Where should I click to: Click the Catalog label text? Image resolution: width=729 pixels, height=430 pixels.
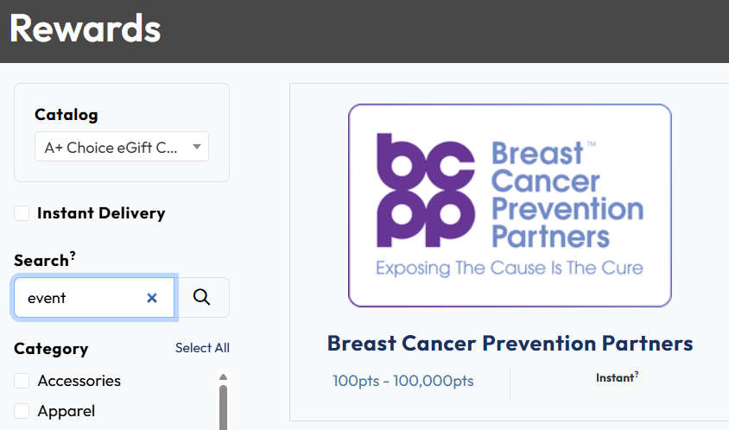pos(67,114)
